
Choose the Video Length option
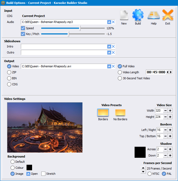click(120, 73)
